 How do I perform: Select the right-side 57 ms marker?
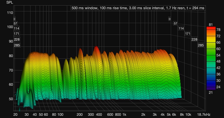click(176, 23)
